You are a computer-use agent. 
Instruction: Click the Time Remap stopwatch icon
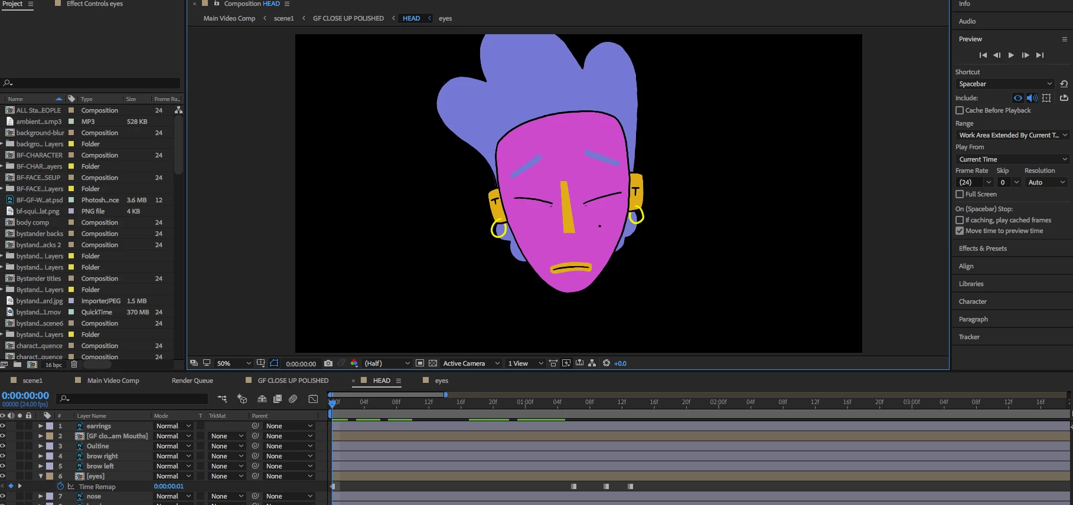pyautogui.click(x=60, y=487)
